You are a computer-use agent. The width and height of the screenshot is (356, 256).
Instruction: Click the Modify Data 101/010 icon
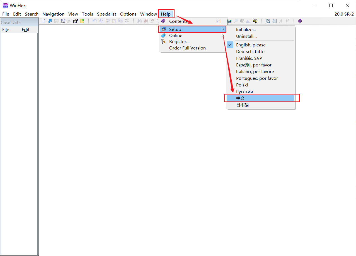click(x=127, y=21)
